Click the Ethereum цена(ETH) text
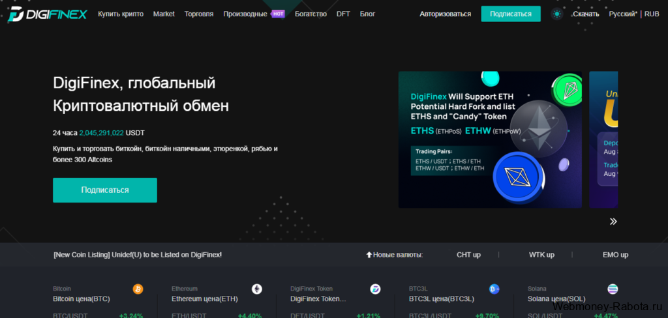Image resolution: width=668 pixels, height=318 pixels. point(204,299)
